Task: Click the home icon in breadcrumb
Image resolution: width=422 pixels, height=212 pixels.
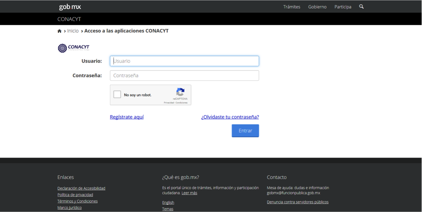Action: pyautogui.click(x=60, y=31)
